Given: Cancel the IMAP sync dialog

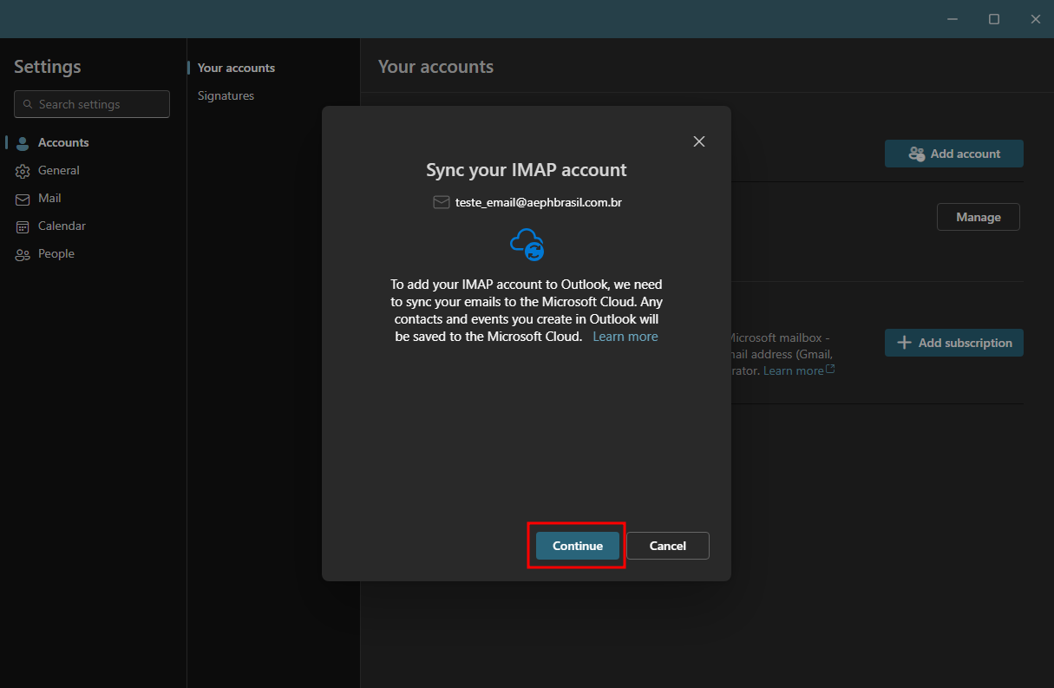Looking at the screenshot, I should point(668,546).
